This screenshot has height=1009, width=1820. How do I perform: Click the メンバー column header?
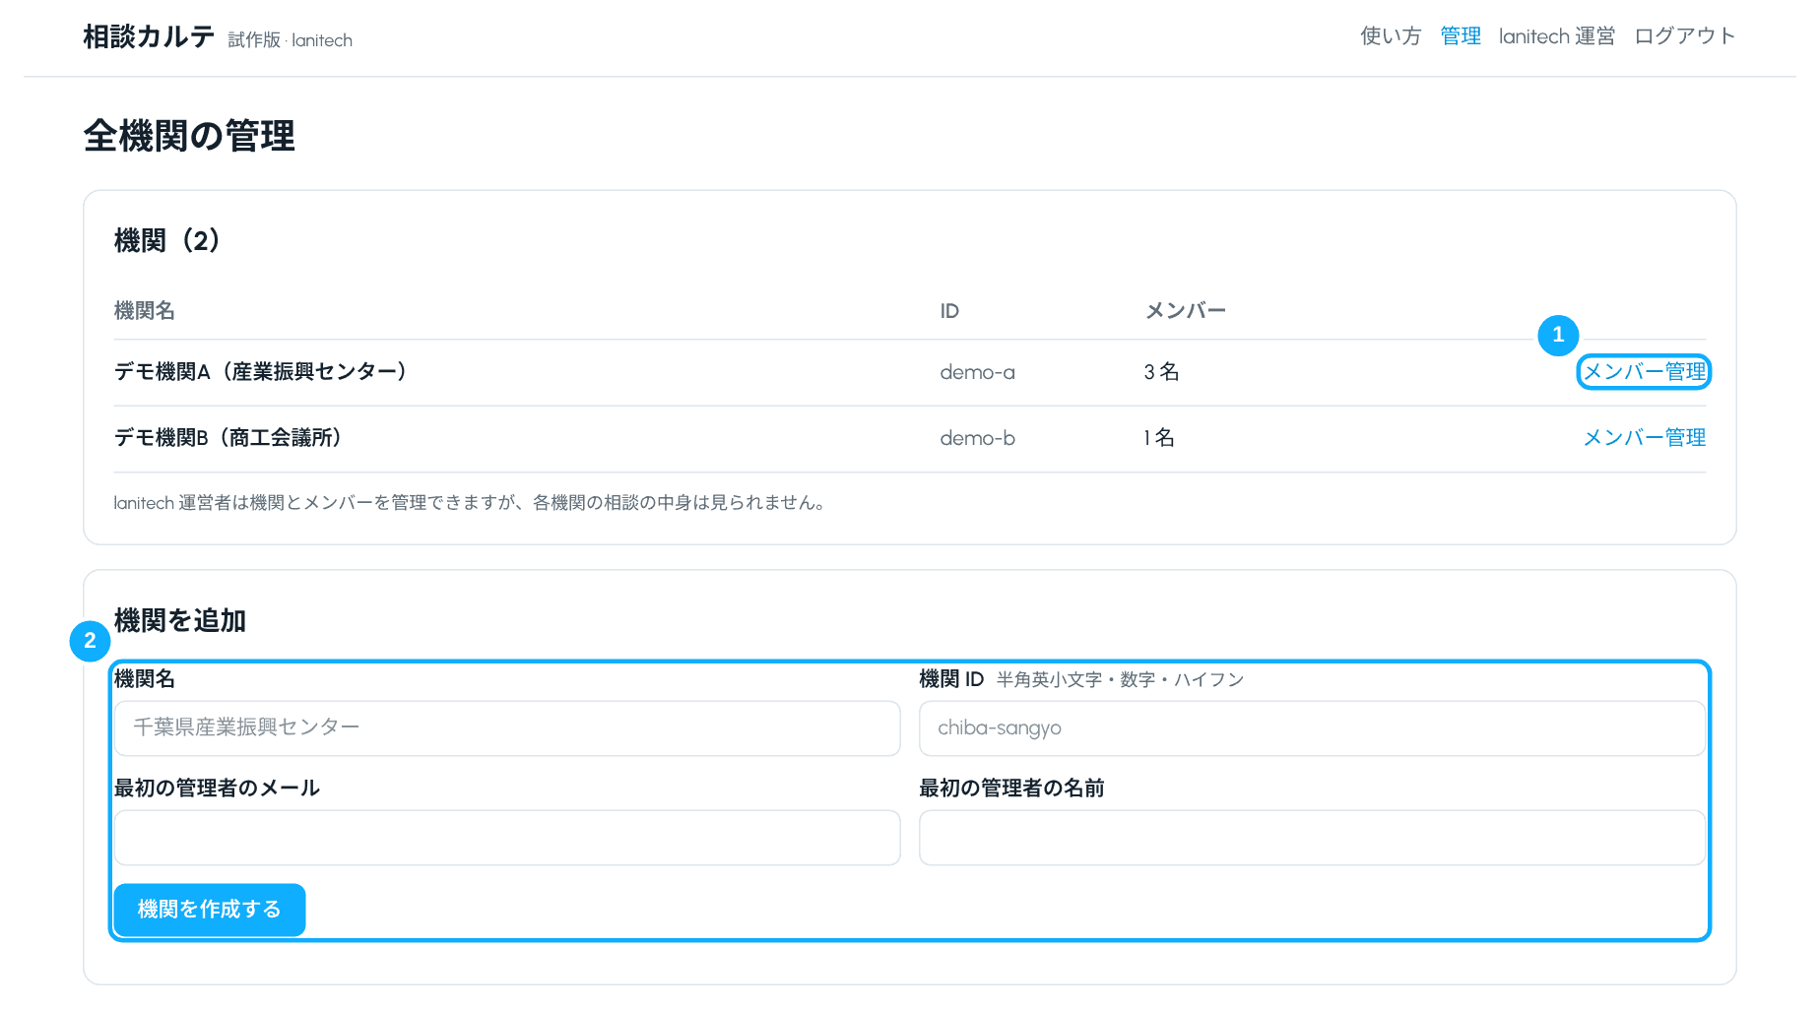pyautogui.click(x=1185, y=311)
